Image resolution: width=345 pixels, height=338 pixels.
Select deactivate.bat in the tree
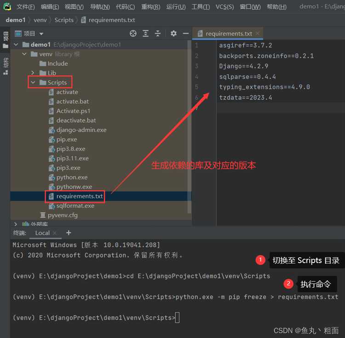72,120
